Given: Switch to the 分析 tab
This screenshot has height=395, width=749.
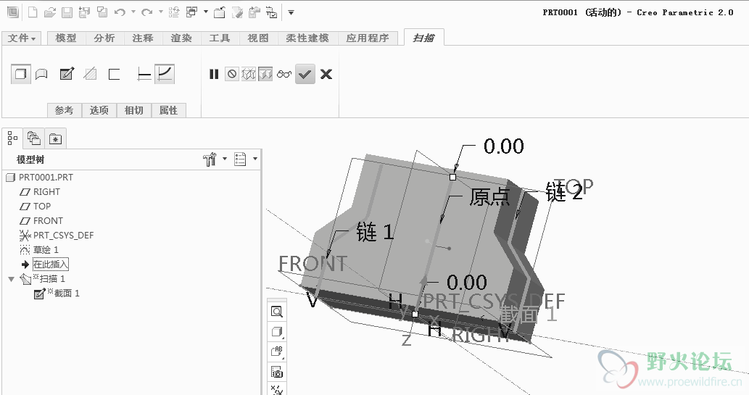Looking at the screenshot, I should (104, 38).
